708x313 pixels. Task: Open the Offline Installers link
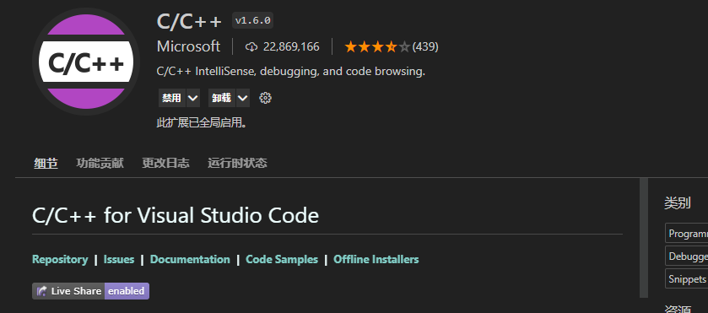376,259
